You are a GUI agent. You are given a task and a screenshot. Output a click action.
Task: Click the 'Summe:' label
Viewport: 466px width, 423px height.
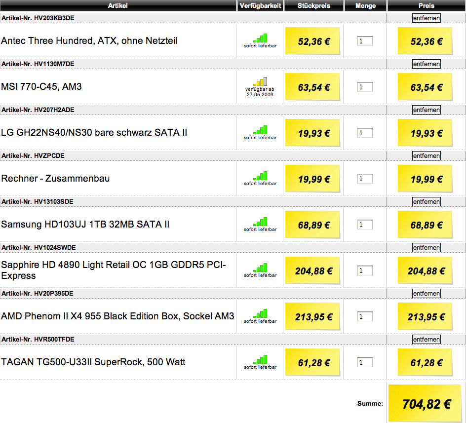click(370, 403)
